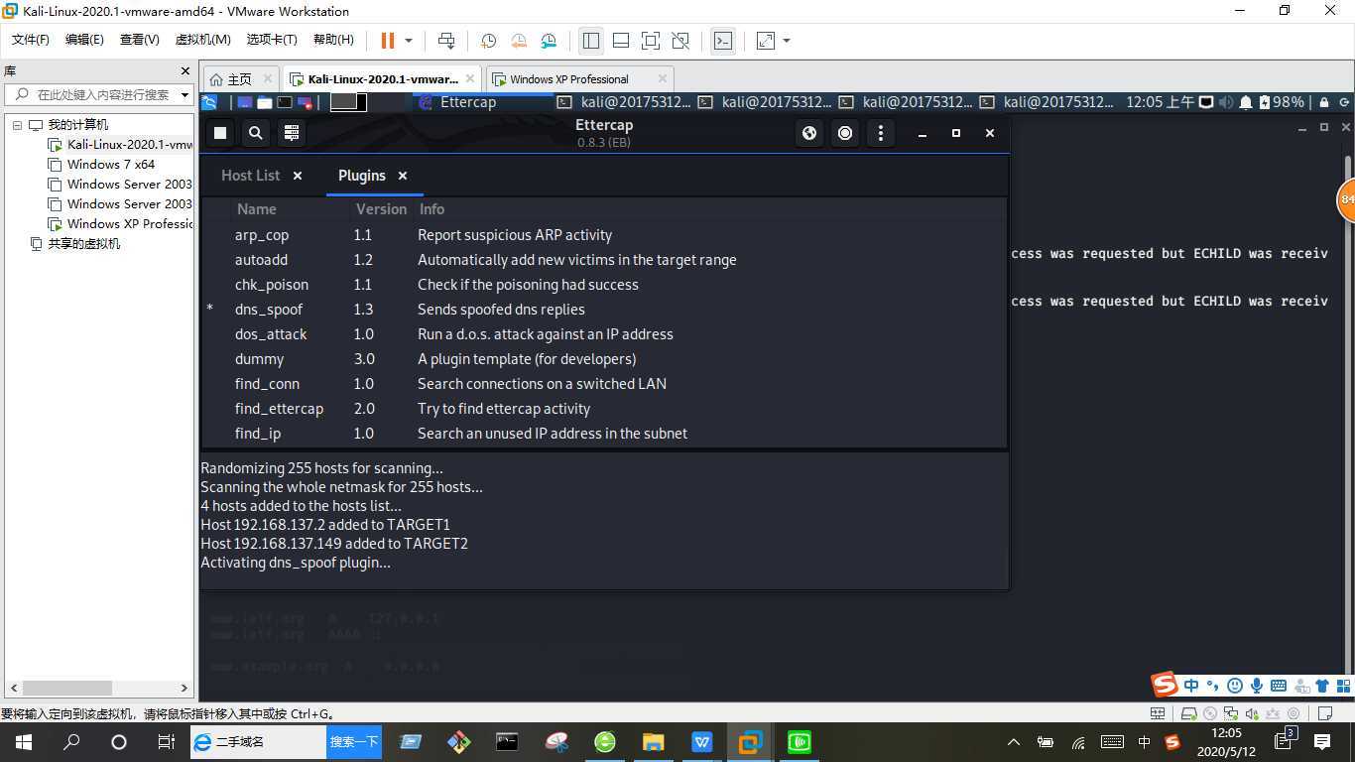Revert to snapshot toolbar icon

coord(519,41)
